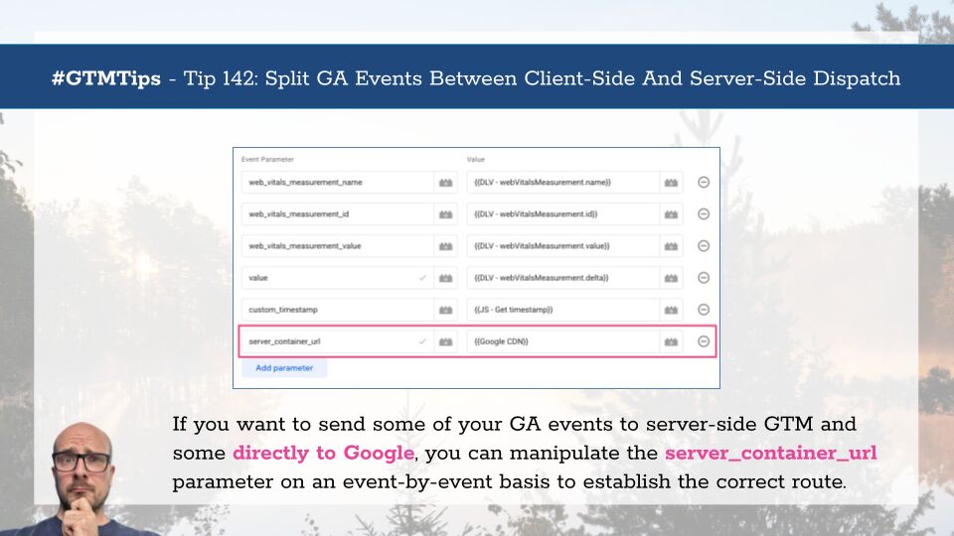Screen dimensions: 954x536
Task: Open variable picker beside webVitalsMeasurement.name value
Action: [x=671, y=183]
